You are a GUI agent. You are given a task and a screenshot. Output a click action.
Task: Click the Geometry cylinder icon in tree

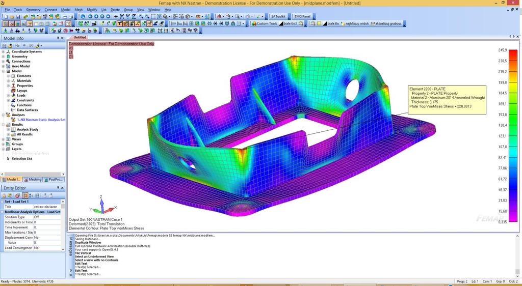click(8, 56)
